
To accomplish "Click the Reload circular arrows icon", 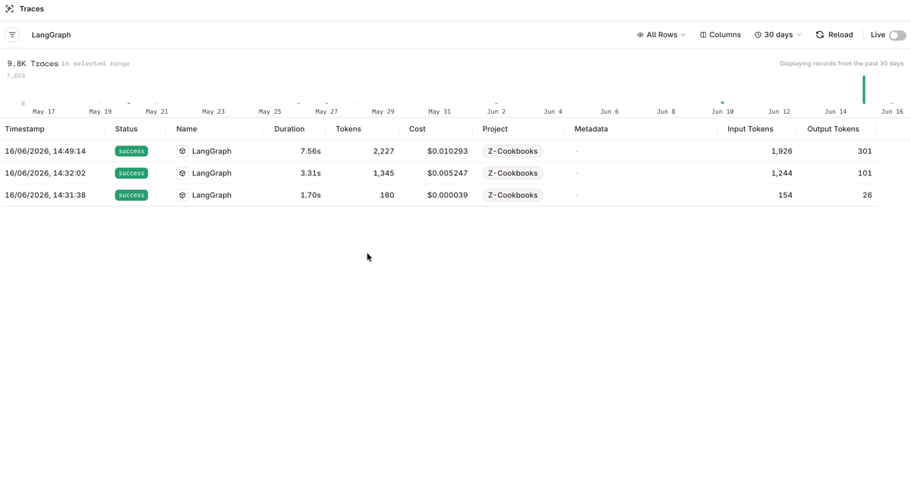I will [x=820, y=35].
